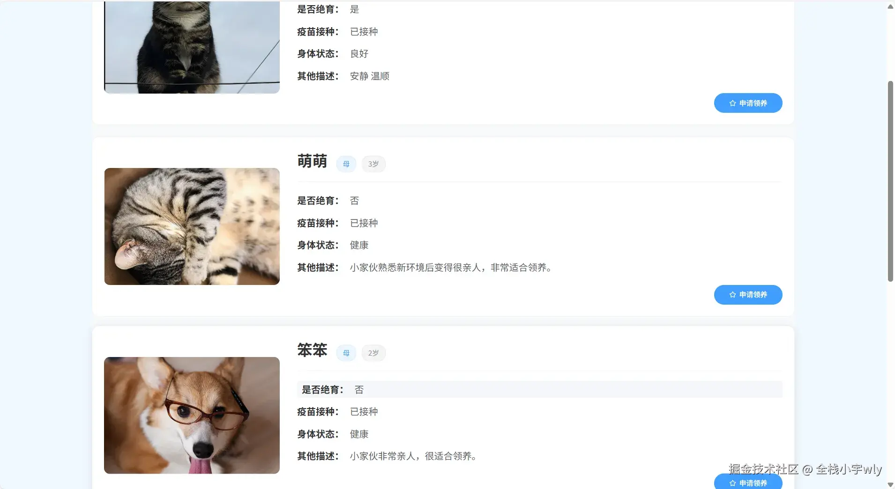Click the 3岁 age badge for 萌萌
Viewport: 895px width, 489px height.
[x=373, y=164]
